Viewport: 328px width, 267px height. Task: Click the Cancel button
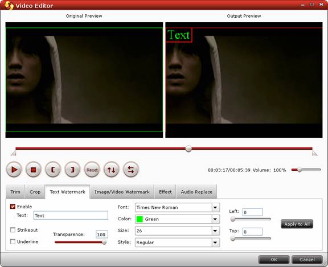tap(307, 260)
